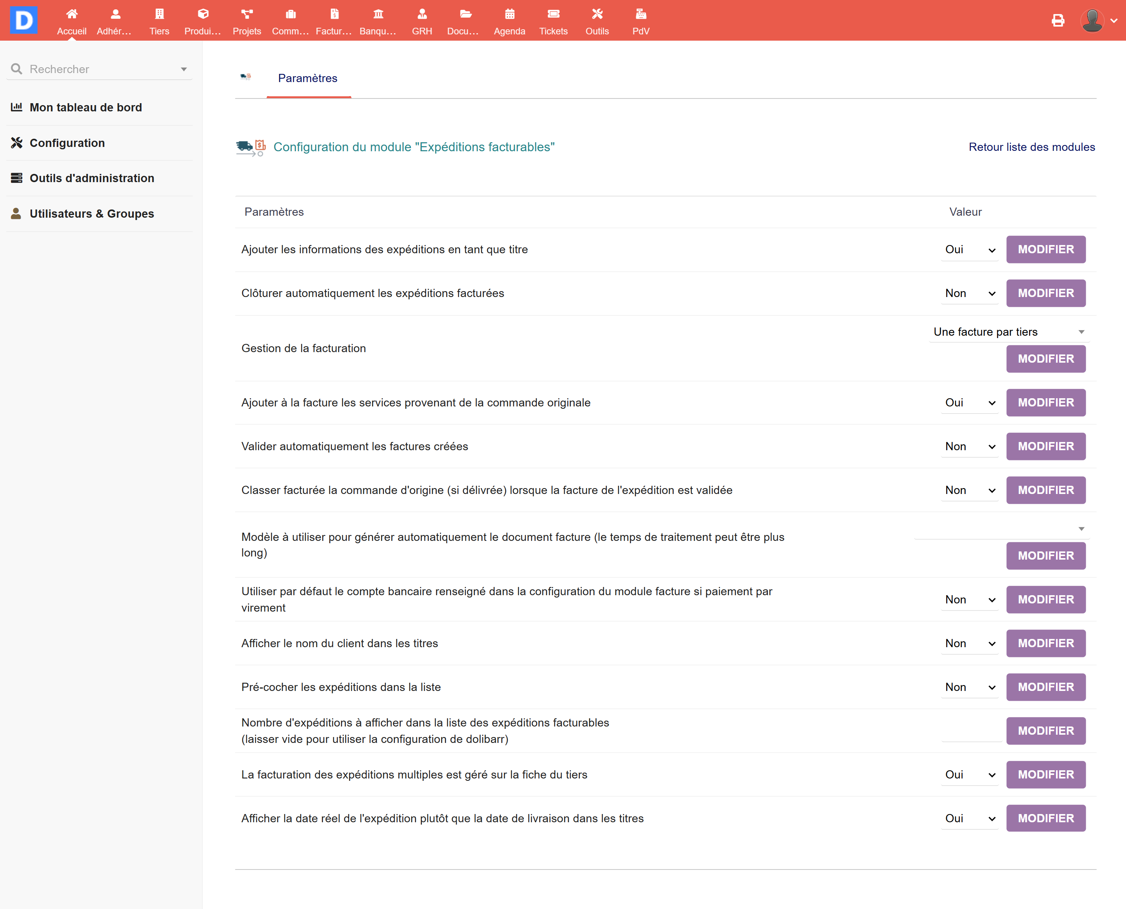Screen dimensions: 1126x909
Task: Open the Gestion de la facturation dropdown
Action: [1008, 332]
